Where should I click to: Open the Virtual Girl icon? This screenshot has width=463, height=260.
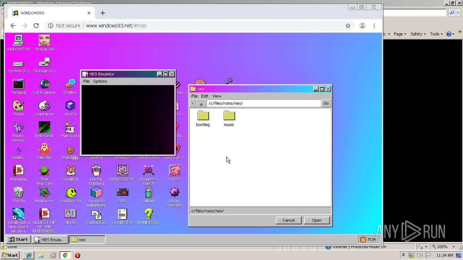(44, 43)
